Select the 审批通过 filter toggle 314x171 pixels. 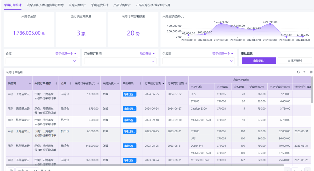[x=259, y=61]
